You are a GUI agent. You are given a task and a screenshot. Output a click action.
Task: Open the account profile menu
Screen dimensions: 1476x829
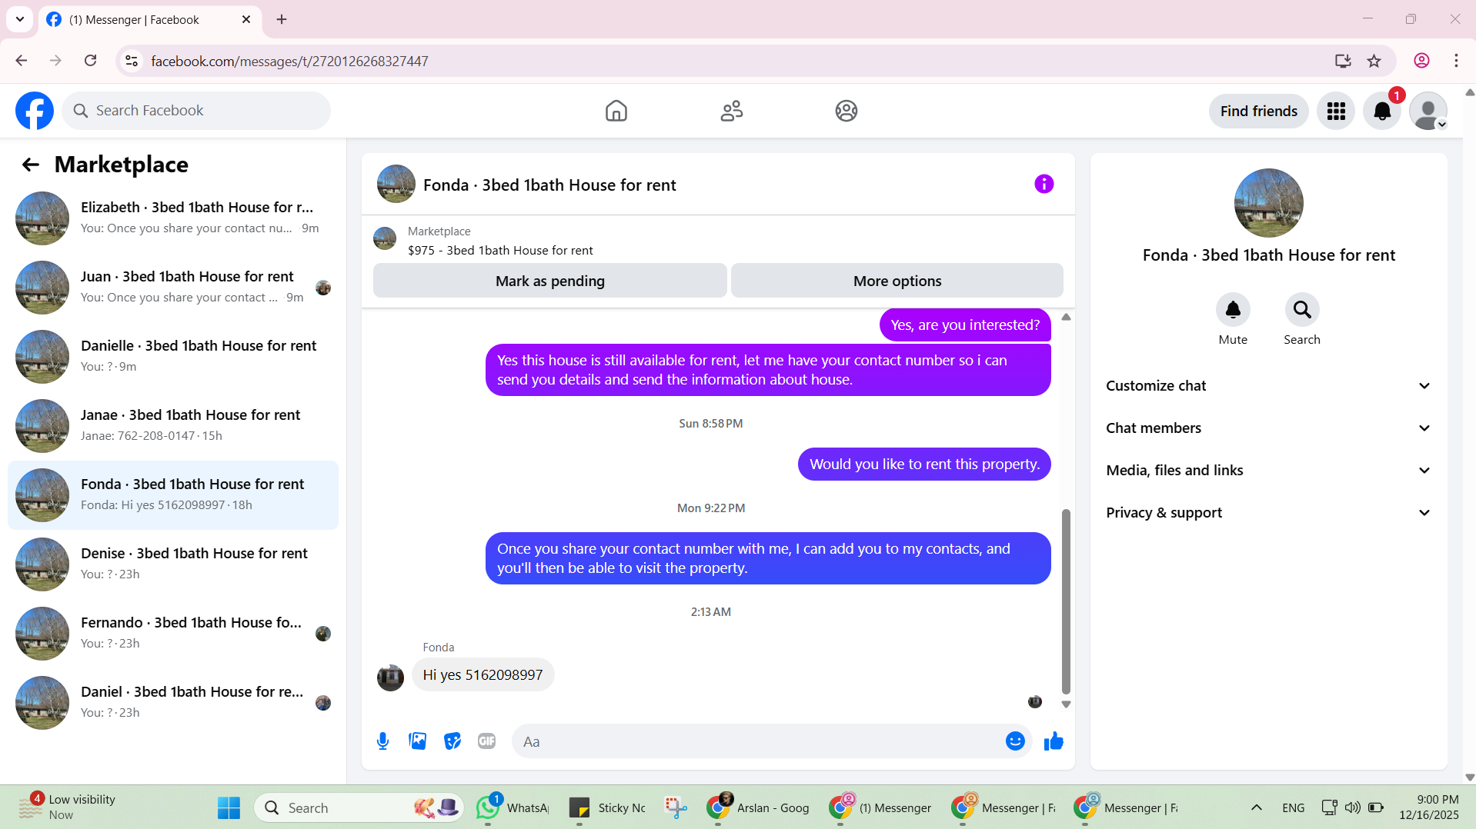click(1428, 112)
